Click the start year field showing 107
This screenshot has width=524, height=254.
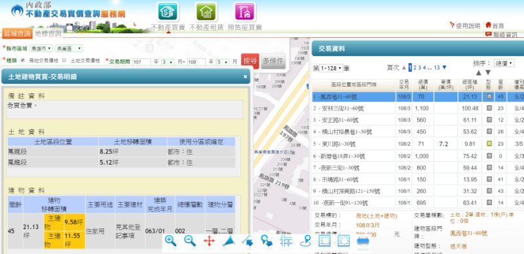click(141, 62)
